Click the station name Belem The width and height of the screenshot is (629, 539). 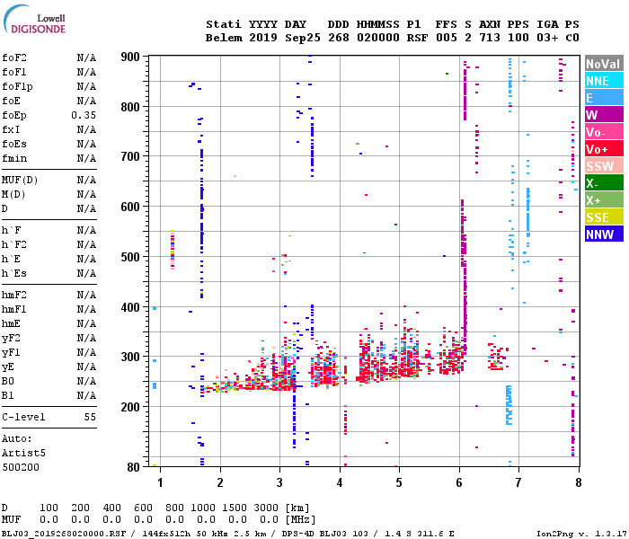[224, 38]
